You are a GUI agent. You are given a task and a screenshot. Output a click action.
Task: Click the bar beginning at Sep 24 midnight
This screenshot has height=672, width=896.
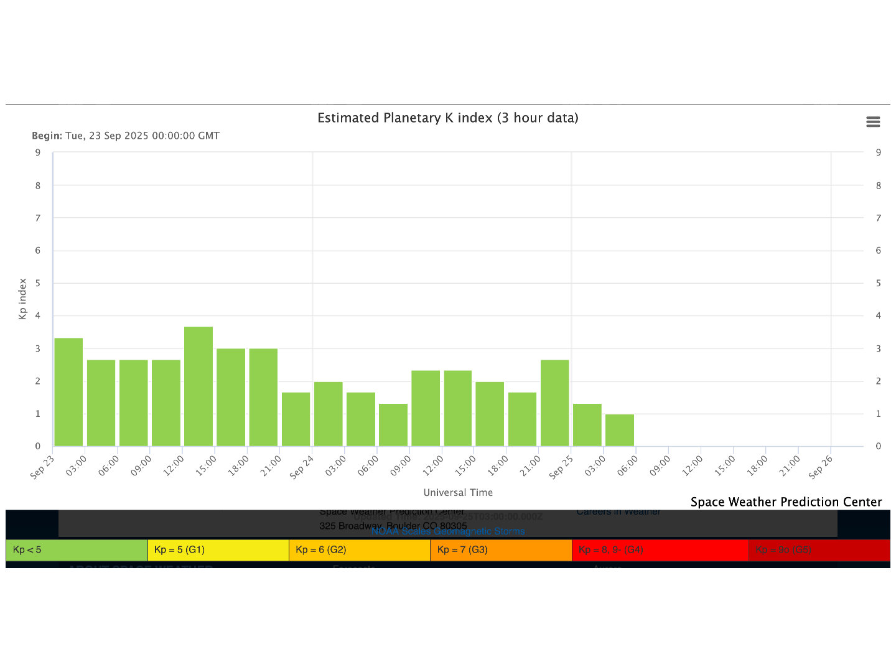[x=328, y=414]
